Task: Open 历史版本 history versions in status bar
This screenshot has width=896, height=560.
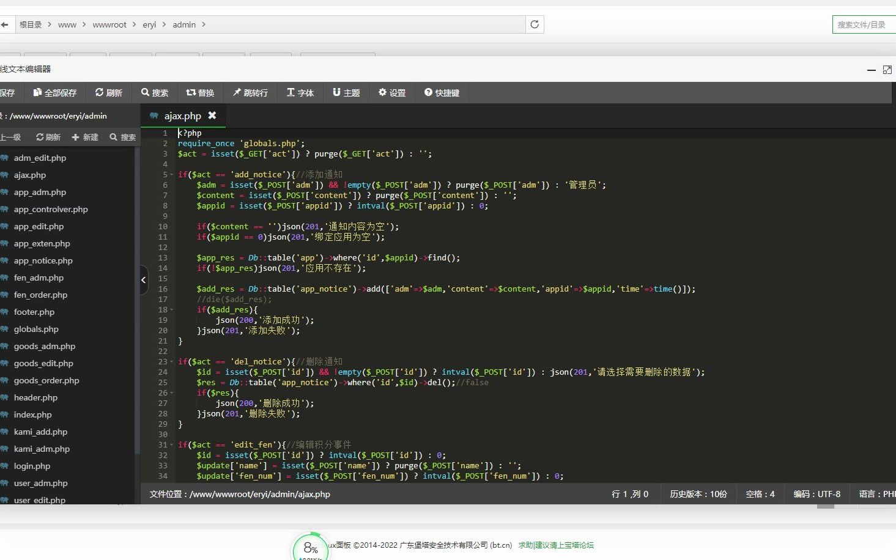Action: 698,494
